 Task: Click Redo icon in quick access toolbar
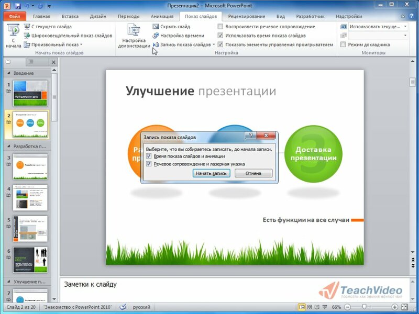pos(40,6)
